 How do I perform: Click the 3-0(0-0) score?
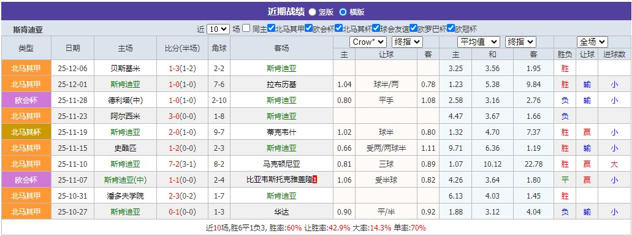point(182,116)
